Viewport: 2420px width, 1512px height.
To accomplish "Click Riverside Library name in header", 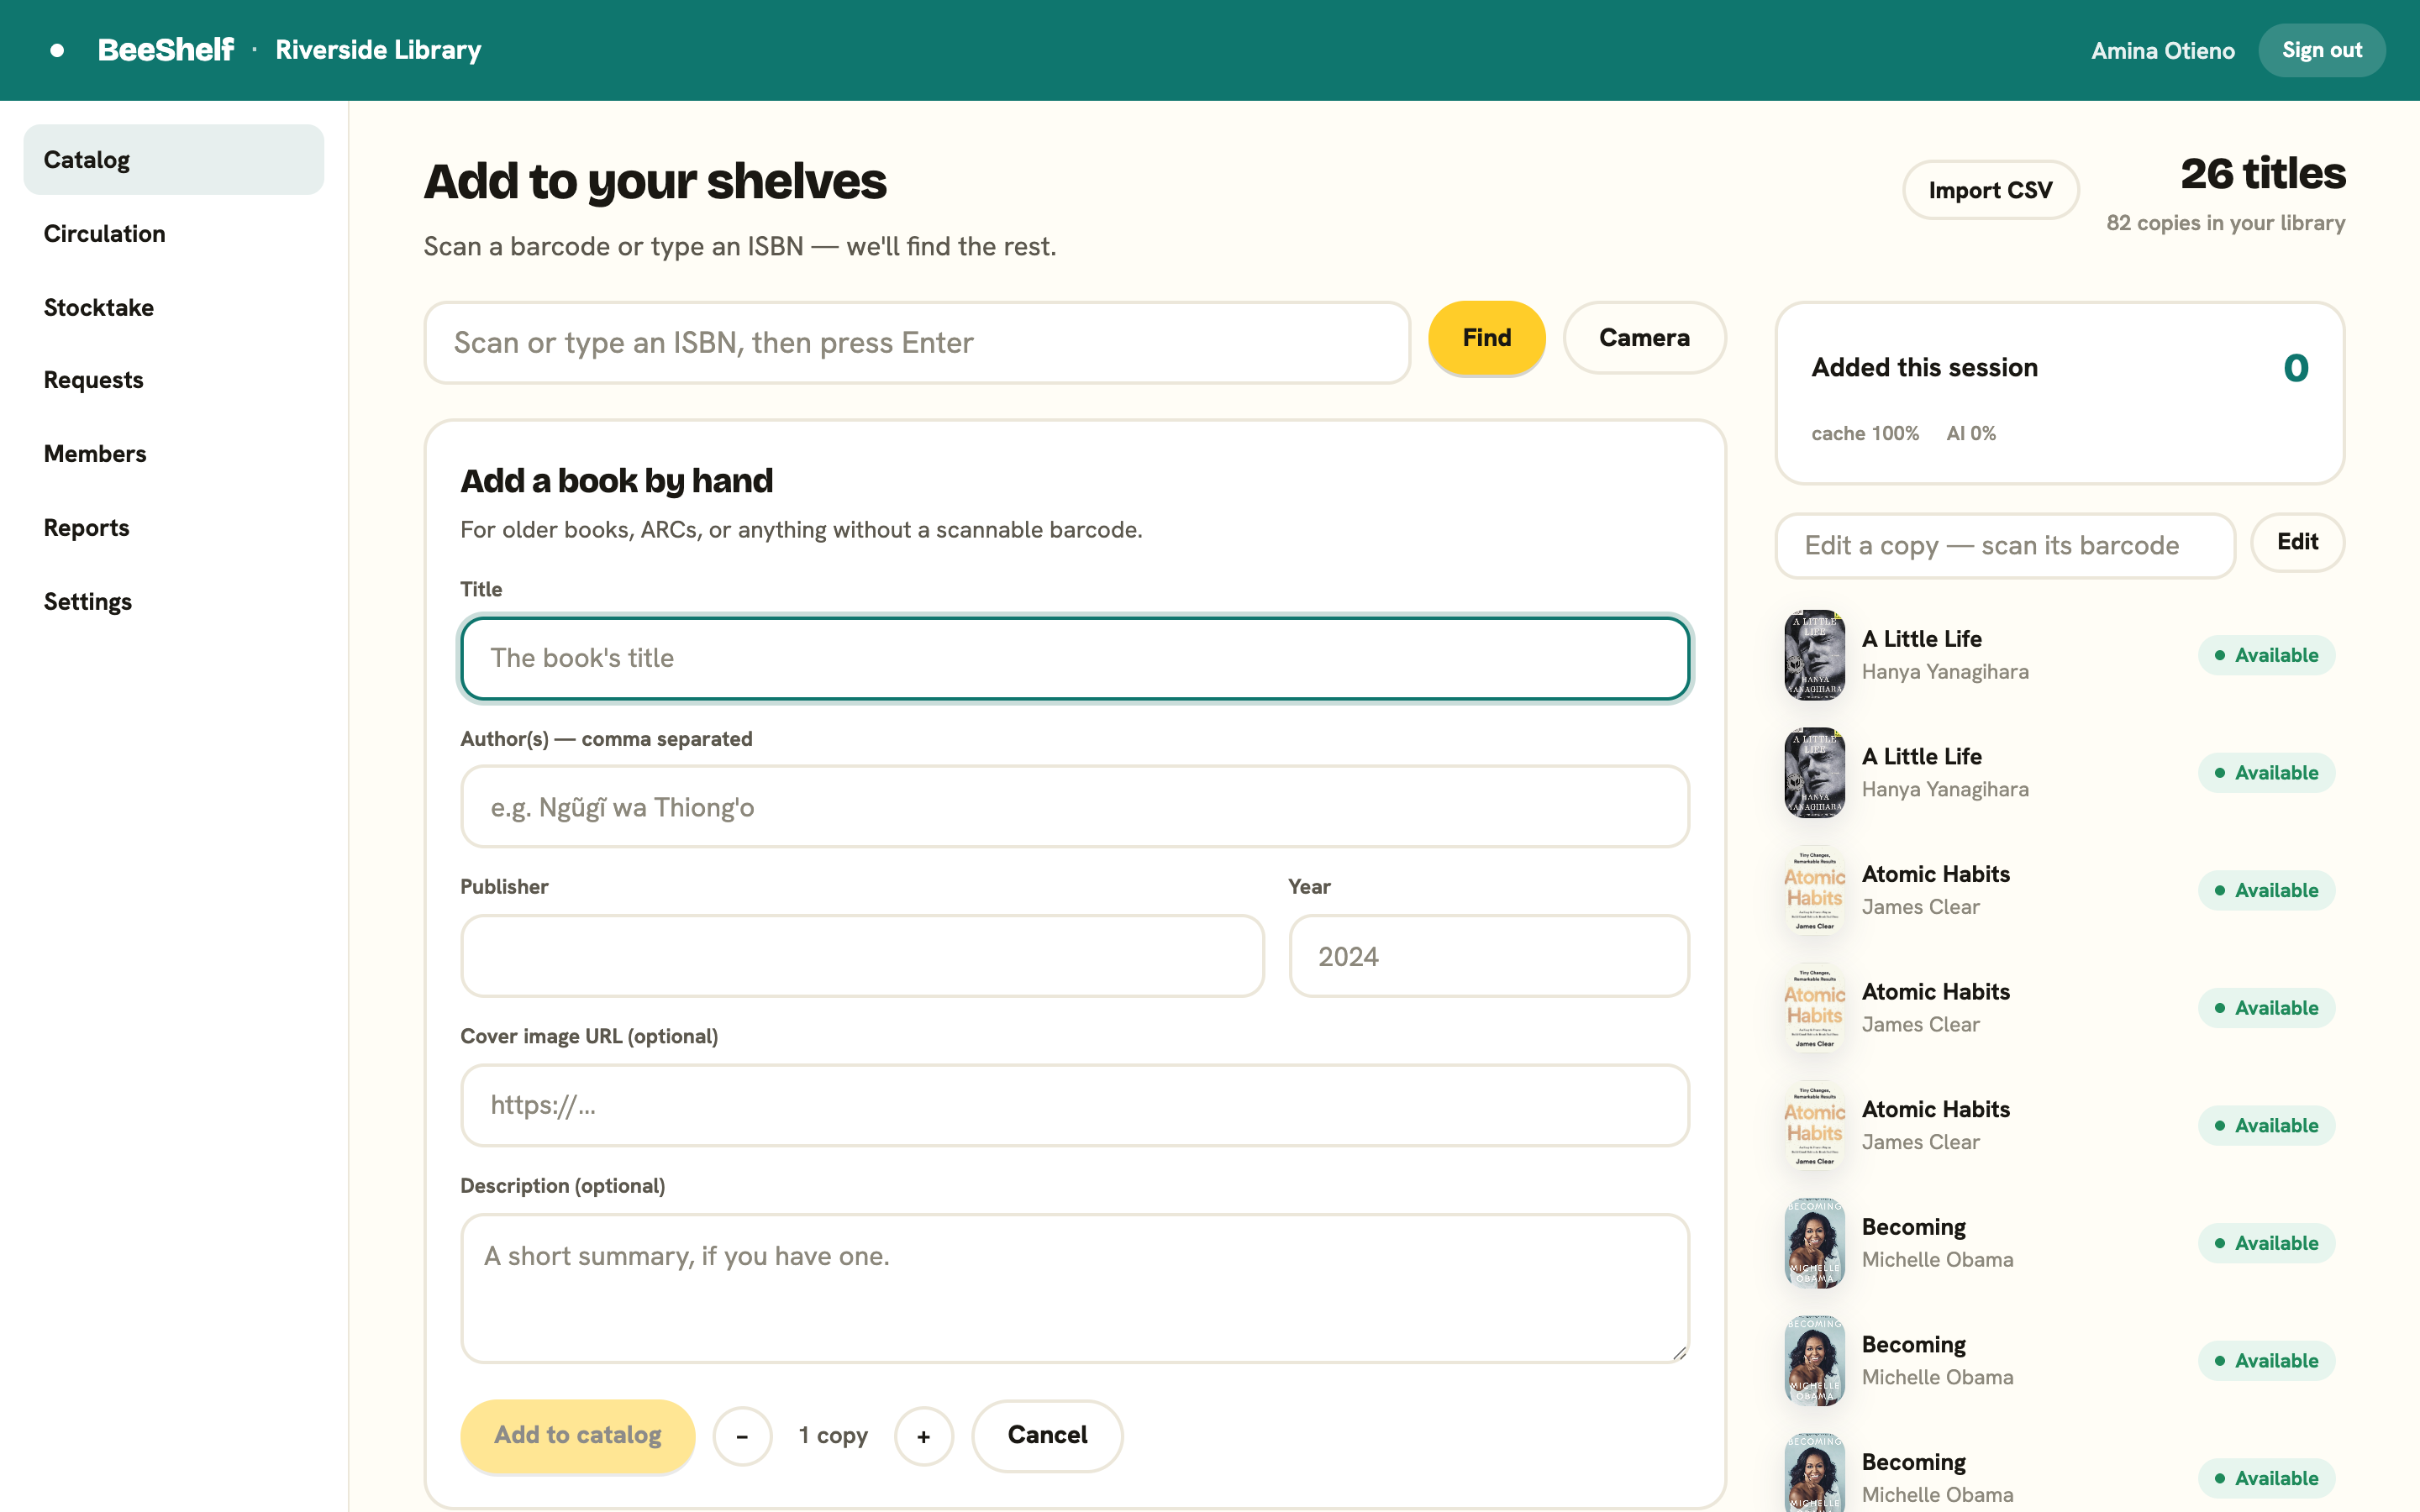I will click(378, 50).
